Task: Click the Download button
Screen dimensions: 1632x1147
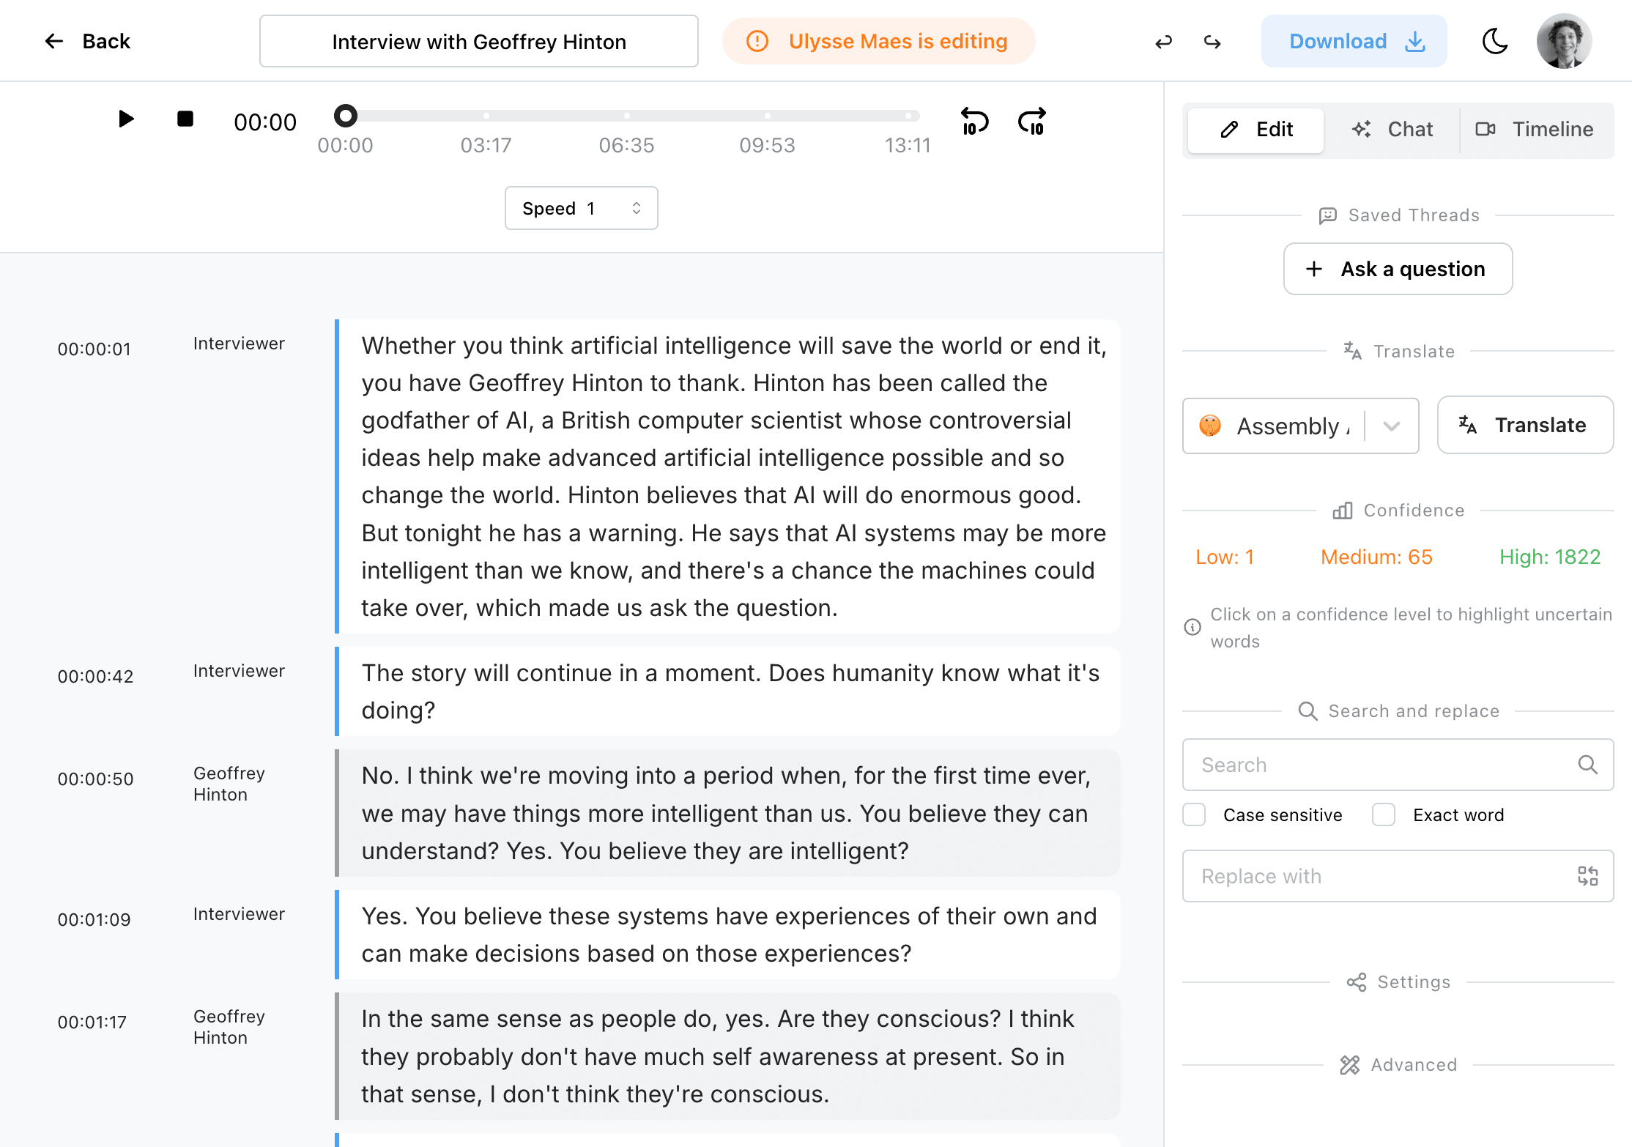Action: coord(1353,41)
